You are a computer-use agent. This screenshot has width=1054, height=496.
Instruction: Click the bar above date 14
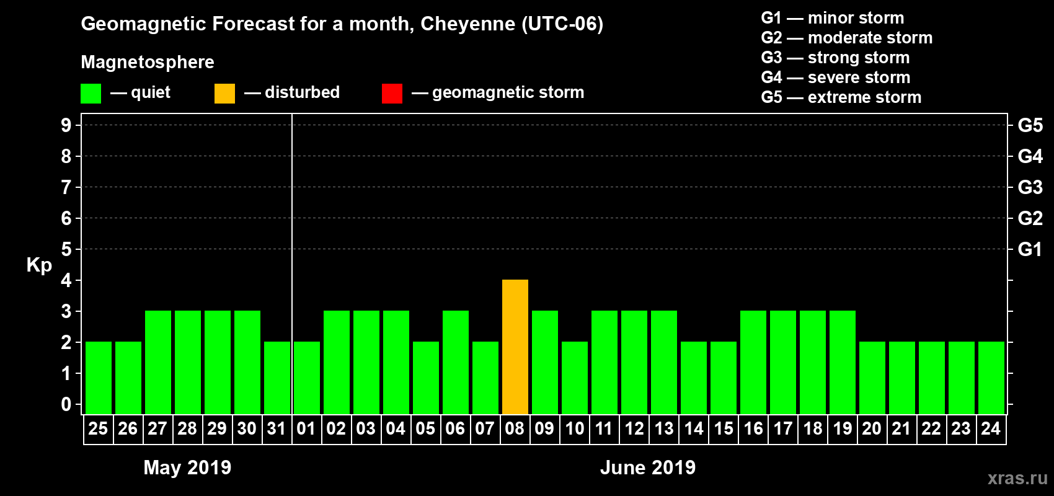[x=694, y=378]
